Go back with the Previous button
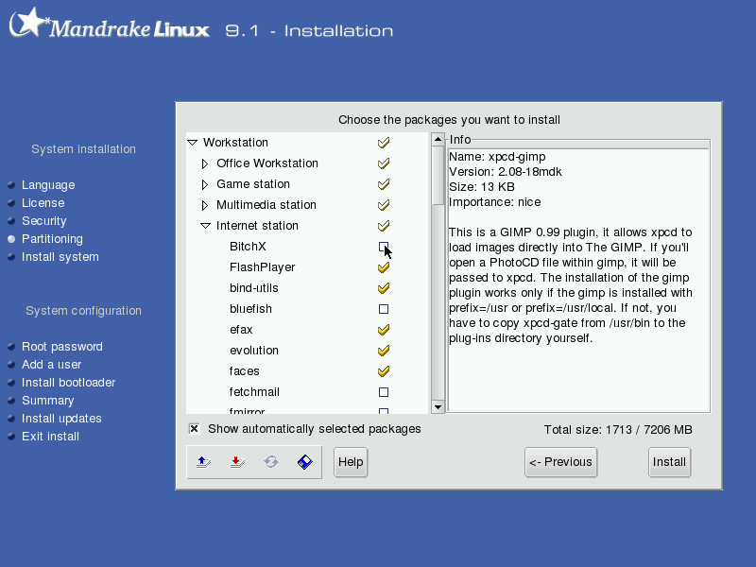The image size is (756, 567). [x=560, y=462]
